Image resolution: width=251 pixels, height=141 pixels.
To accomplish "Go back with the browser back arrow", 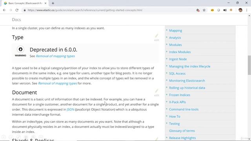I will pyautogui.click(x=4, y=10).
